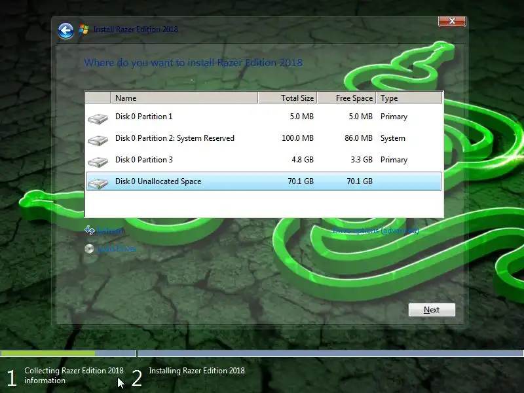Click the 86.0 MB free space cell

358,138
